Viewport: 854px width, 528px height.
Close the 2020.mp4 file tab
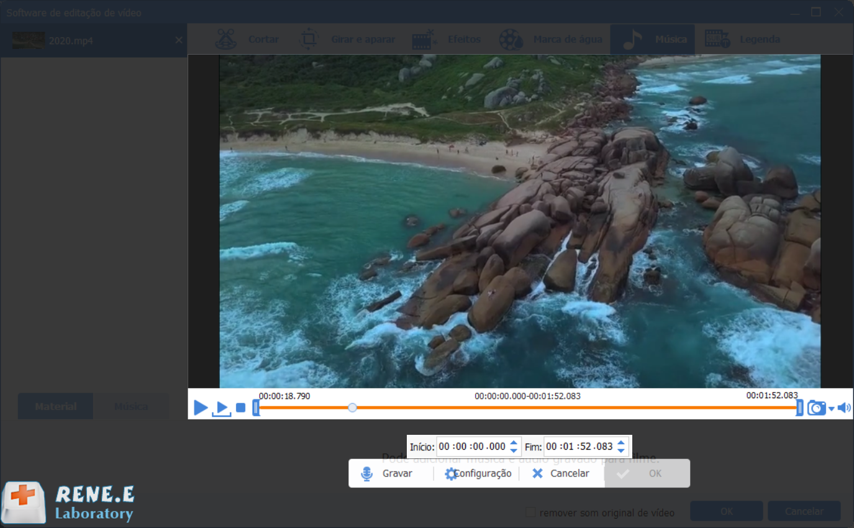[x=179, y=40]
